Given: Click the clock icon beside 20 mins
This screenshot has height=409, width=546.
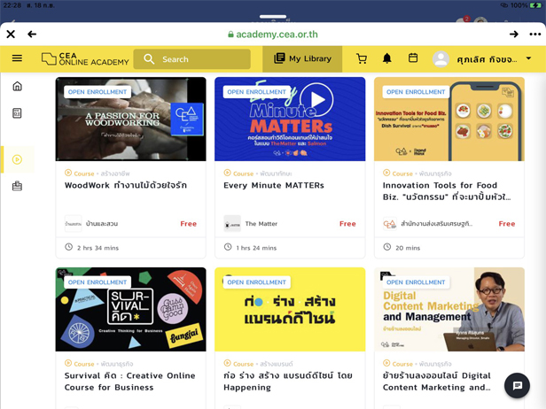Looking at the screenshot, I should tap(386, 247).
